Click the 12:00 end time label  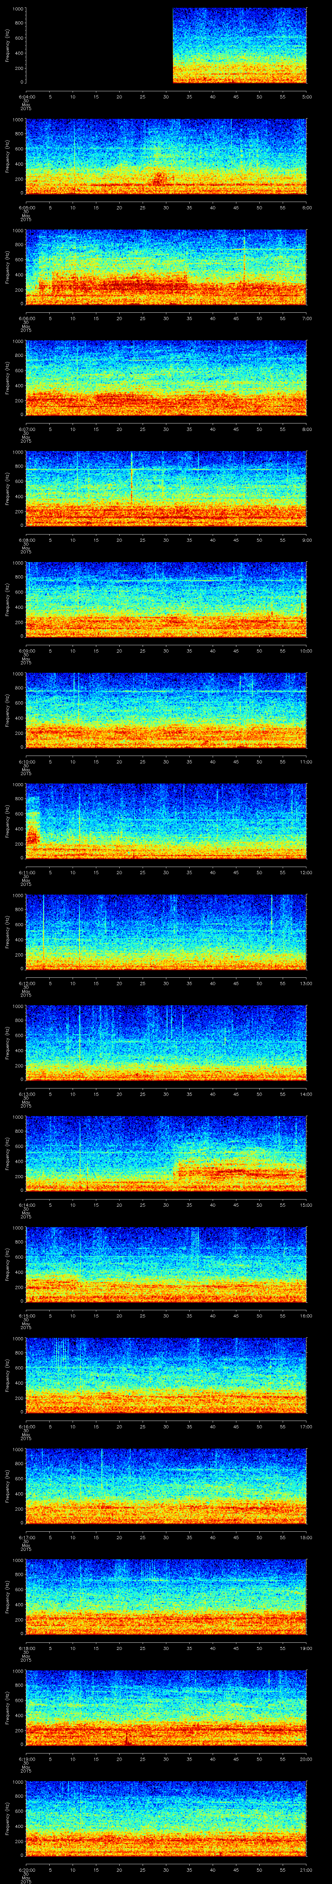coord(306,872)
